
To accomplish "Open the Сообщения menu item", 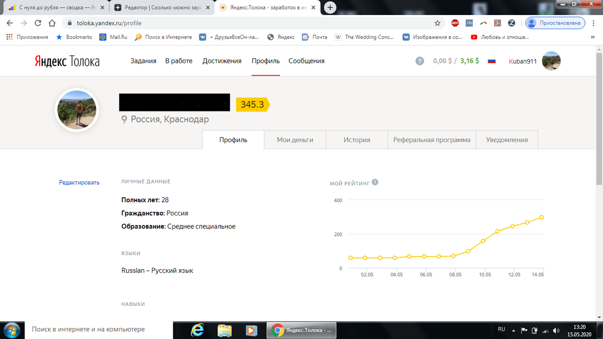I will point(307,61).
